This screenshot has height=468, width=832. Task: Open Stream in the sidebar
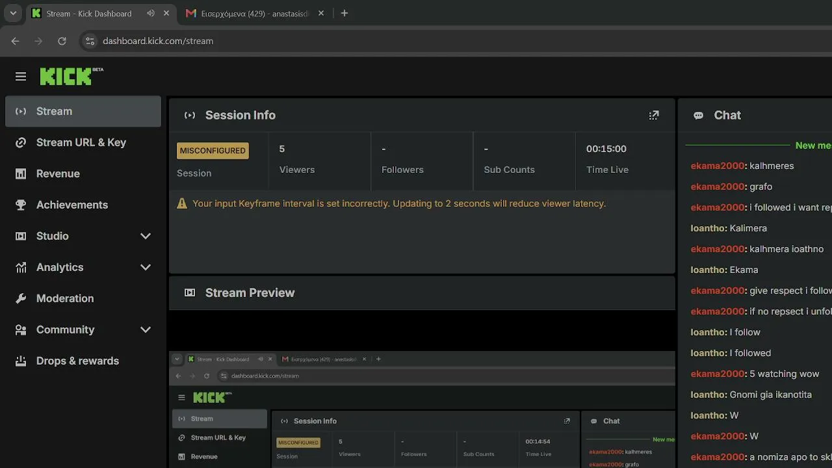coord(83,111)
